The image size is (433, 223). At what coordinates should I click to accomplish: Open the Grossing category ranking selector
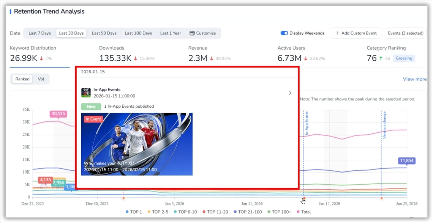(x=404, y=58)
